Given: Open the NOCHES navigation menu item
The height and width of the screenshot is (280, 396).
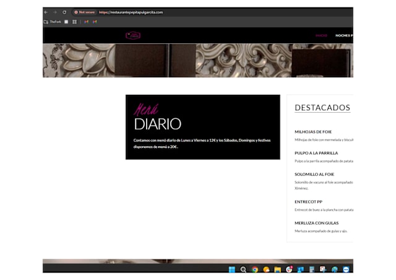Looking at the screenshot, I should 343,35.
